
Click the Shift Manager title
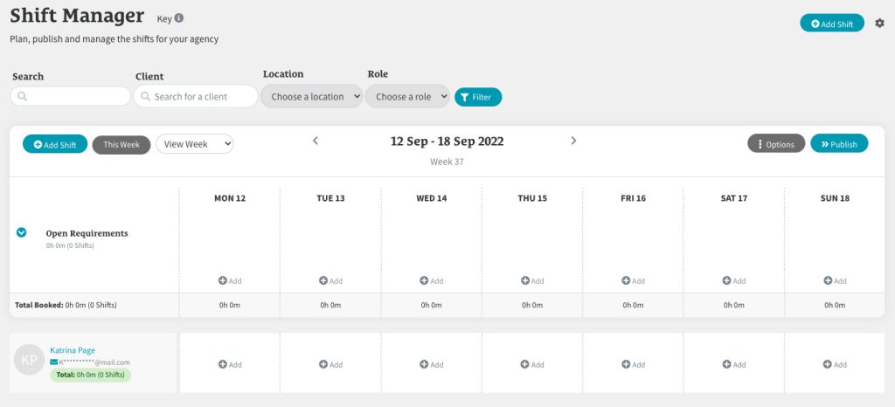click(x=77, y=16)
